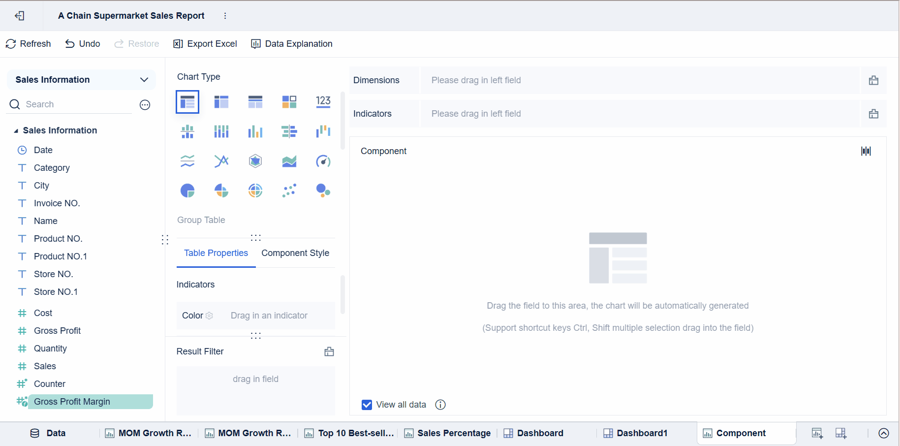Image resolution: width=900 pixels, height=446 pixels.
Task: Select the pie chart type
Action: pos(187,191)
